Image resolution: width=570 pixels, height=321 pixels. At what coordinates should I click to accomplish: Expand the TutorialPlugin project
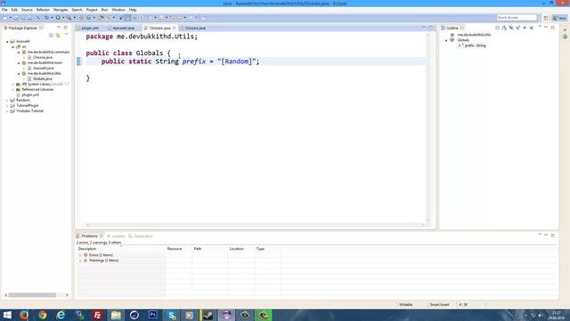click(7, 105)
